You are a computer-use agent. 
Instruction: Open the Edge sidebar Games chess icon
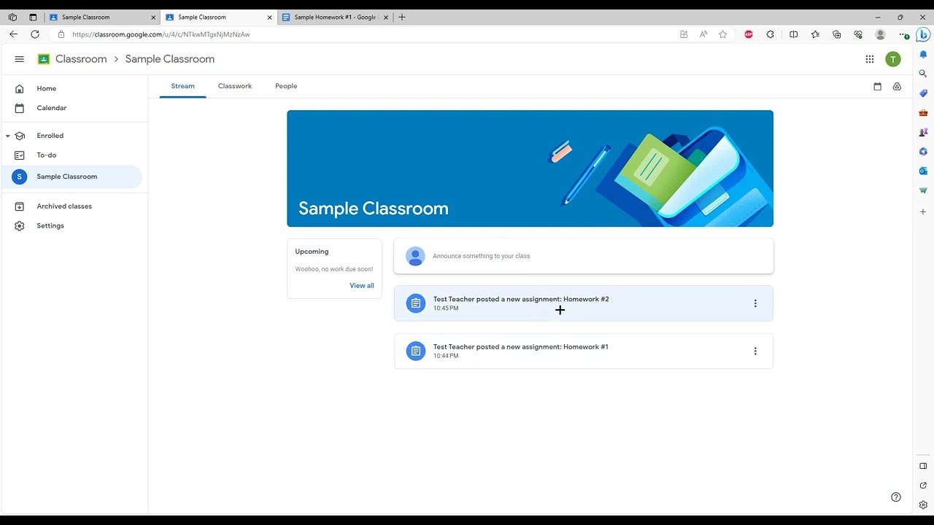pos(923,132)
